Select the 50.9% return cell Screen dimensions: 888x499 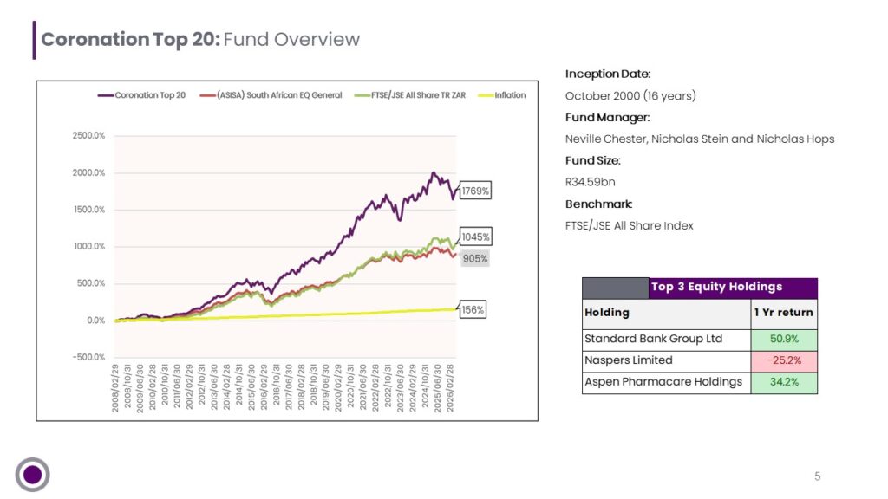[x=784, y=340]
